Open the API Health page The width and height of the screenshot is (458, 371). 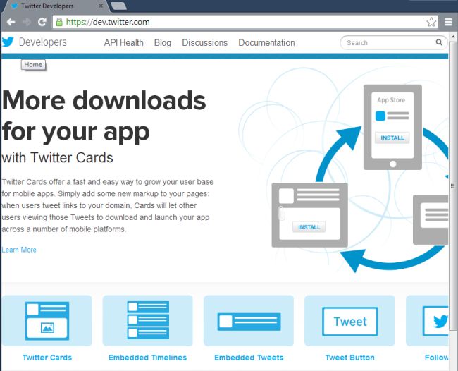124,43
